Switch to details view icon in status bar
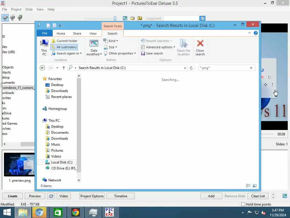The image size is (290, 218). tap(248, 186)
